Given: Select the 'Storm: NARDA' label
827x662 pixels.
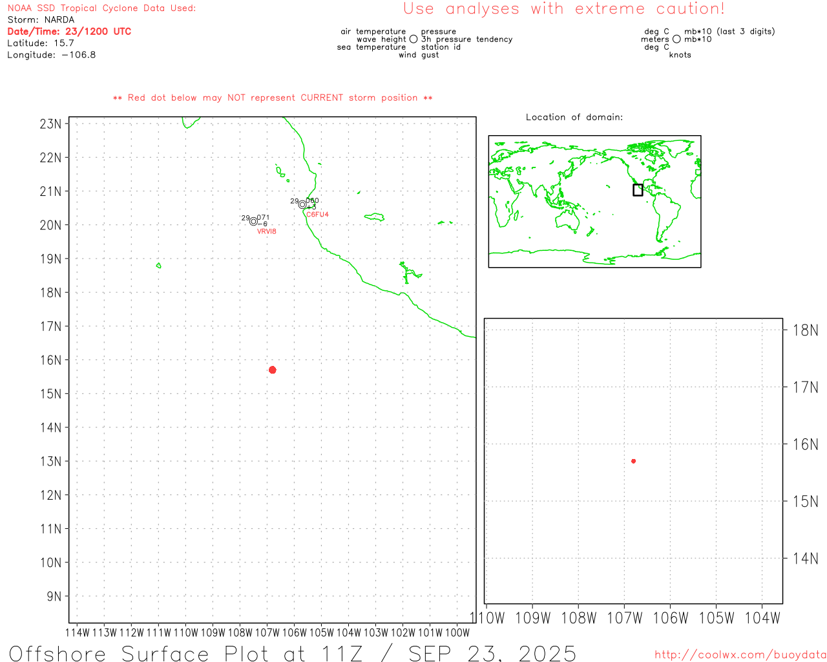Looking at the screenshot, I should coord(41,20).
